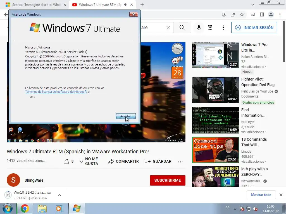Click the 'let's play with a ZERO-DAY' title
The width and height of the screenshot is (286, 214).
coord(254,172)
